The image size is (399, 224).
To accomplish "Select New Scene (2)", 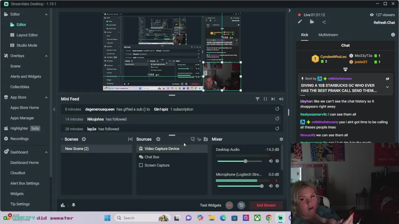I will point(97,149).
